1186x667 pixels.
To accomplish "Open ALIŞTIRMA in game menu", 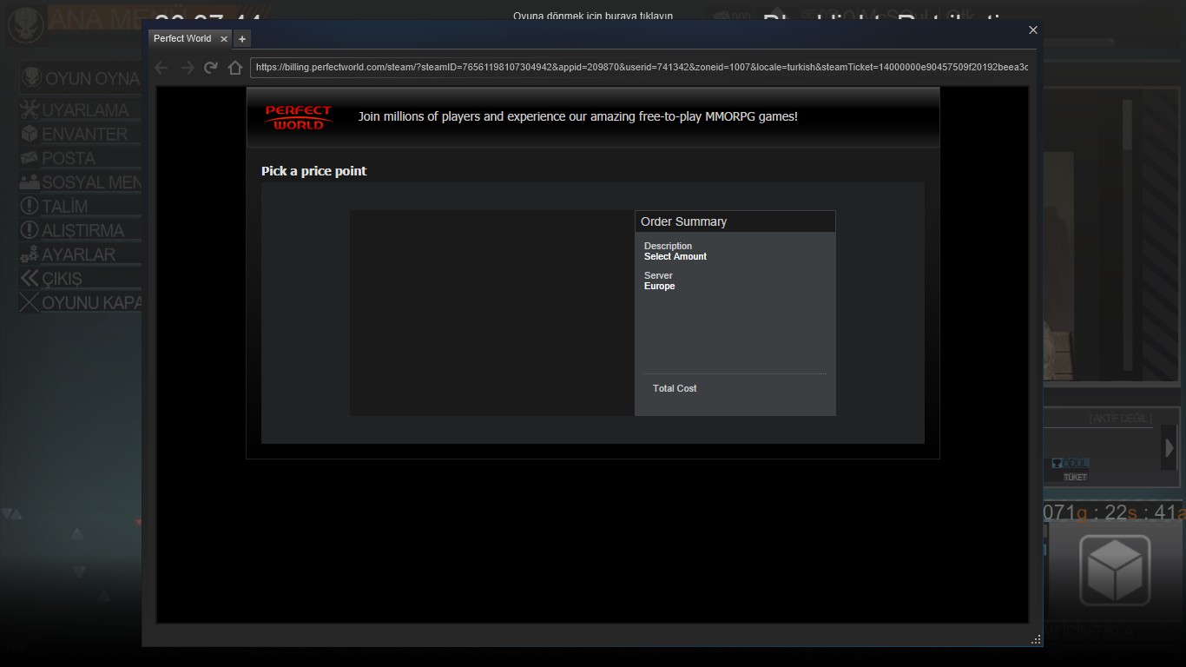I will pyautogui.click(x=80, y=231).
